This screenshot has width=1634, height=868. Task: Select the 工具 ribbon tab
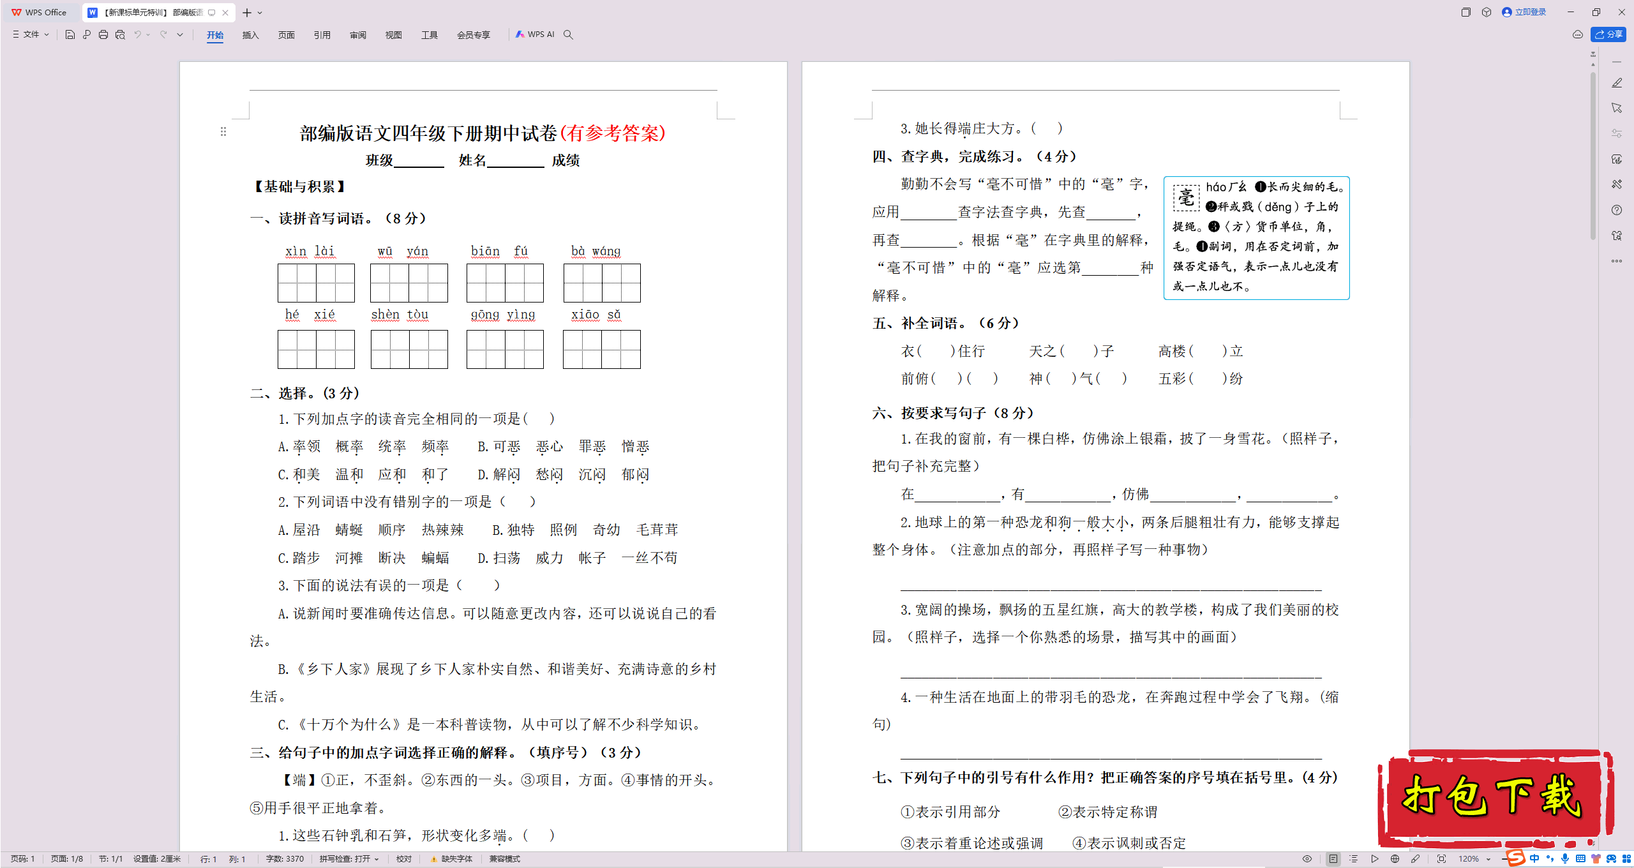click(430, 35)
